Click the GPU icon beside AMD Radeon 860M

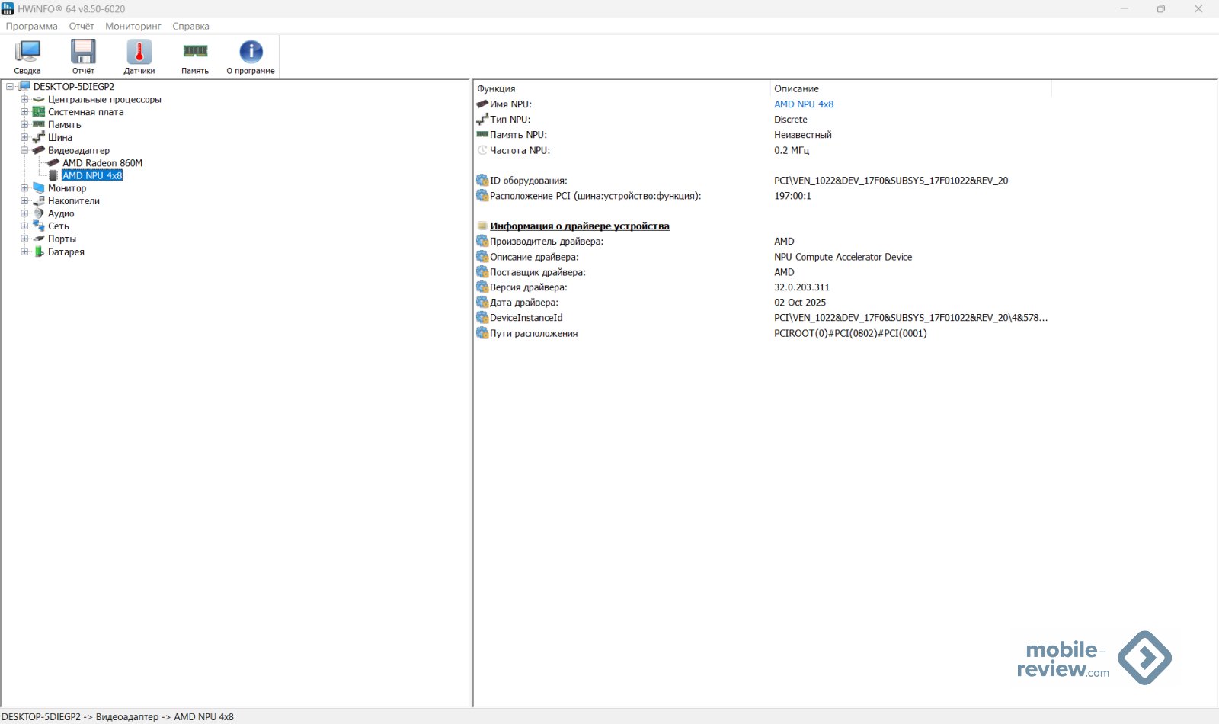click(53, 162)
